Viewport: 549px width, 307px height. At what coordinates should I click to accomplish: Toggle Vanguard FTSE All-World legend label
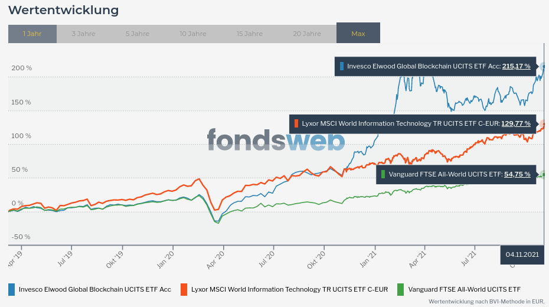pyautogui.click(x=465, y=289)
